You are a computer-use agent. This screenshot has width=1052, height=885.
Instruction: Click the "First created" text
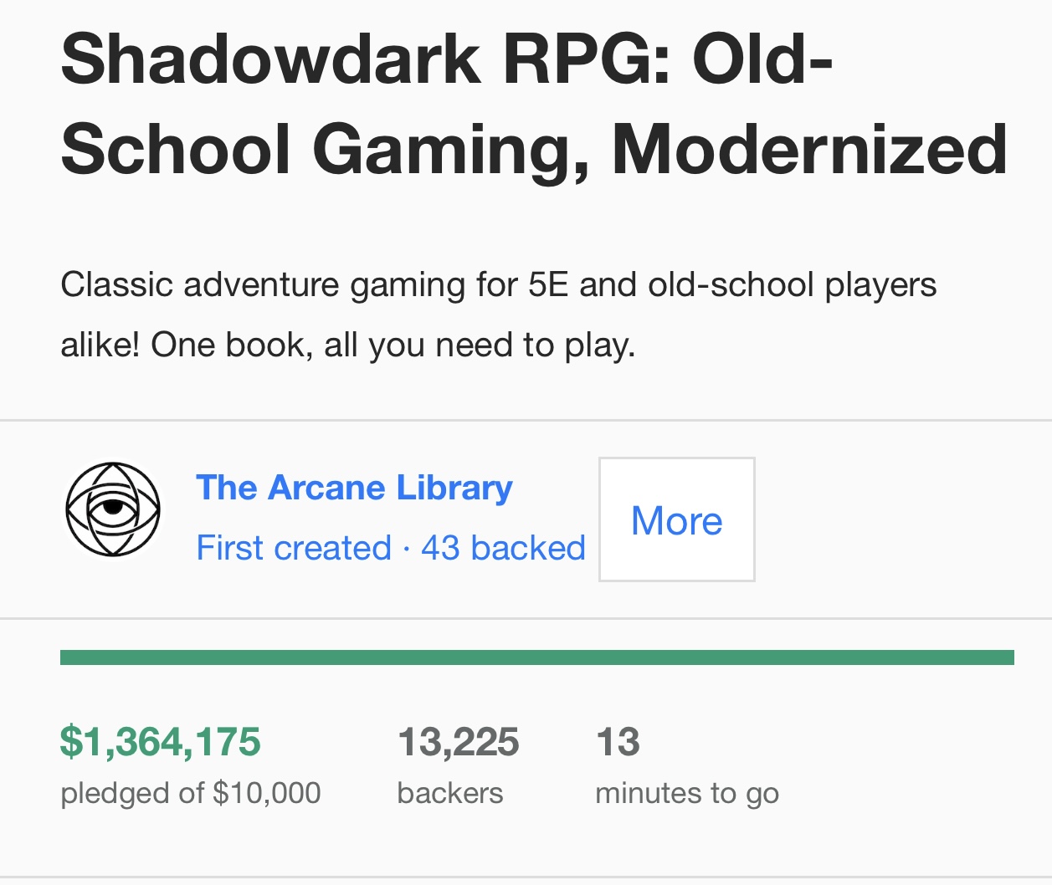pos(294,548)
